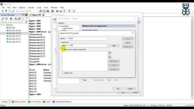The image size is (194, 109).
Task: Click Cancel in the Session Options dialog
Action: 130,89
